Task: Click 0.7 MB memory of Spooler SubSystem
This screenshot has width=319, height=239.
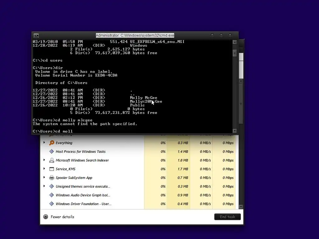Action: [x=183, y=178]
